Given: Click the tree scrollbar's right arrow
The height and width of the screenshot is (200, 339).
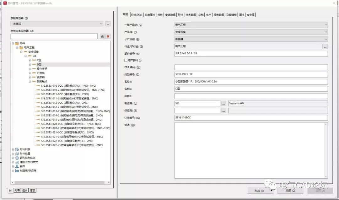Looking at the screenshot, I should (x=109, y=182).
